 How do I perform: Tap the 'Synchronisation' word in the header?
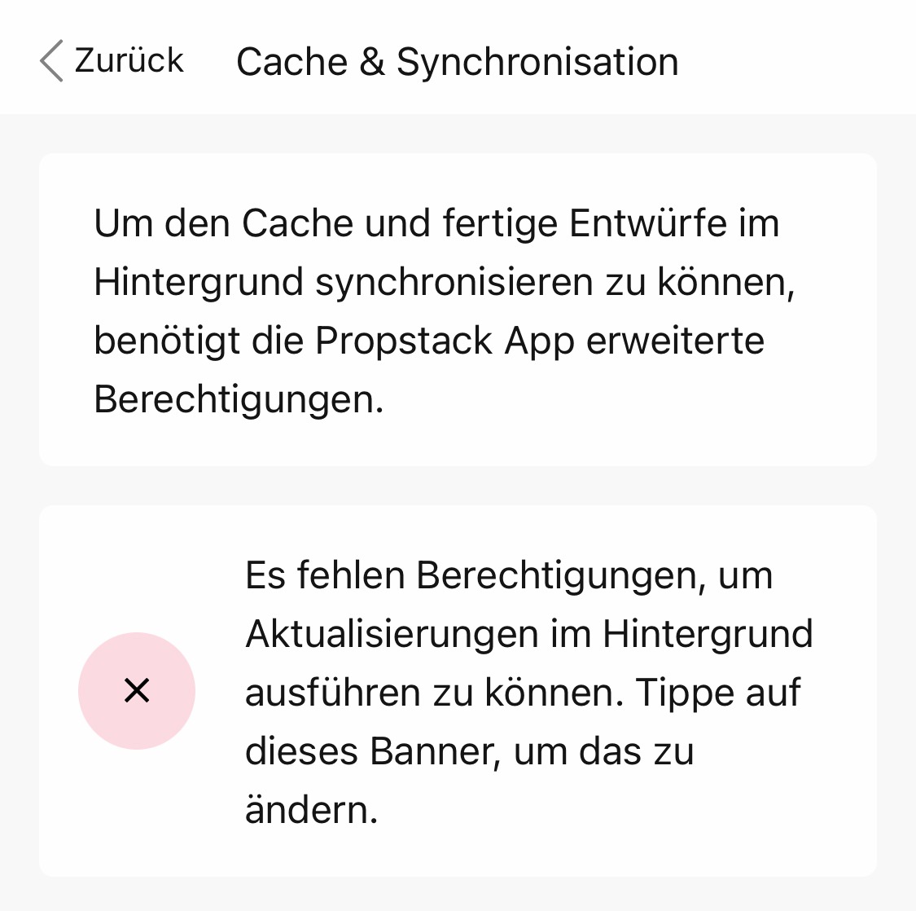[537, 63]
